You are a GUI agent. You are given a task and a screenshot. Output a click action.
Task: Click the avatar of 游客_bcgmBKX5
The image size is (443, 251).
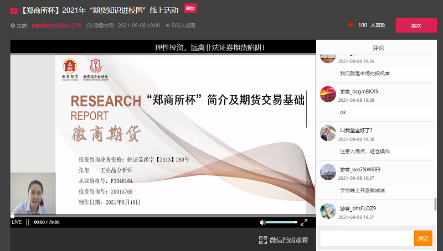point(328,94)
